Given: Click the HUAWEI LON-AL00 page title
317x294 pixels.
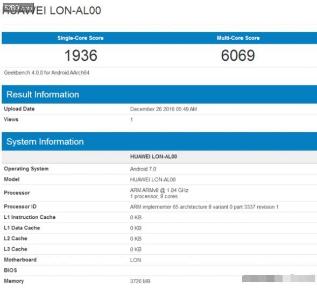Looking at the screenshot, I should [x=52, y=11].
